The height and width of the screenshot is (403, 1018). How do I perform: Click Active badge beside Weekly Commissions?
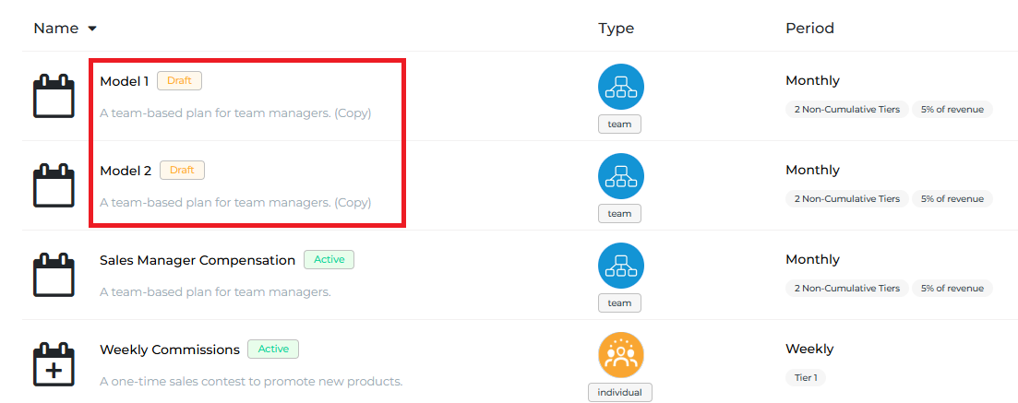(x=273, y=350)
